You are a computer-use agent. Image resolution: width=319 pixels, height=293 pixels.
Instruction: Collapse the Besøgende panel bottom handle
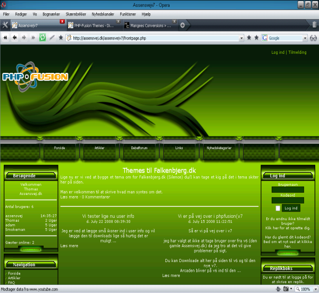[x=31, y=249]
